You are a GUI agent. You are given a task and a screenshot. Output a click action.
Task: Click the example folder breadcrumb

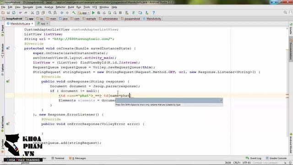pos(89,19)
